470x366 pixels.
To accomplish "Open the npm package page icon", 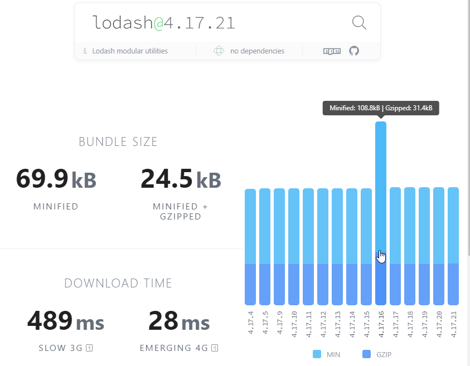I will pyautogui.click(x=332, y=51).
